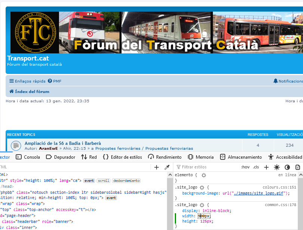The image size is (303, 230).
Task: Select the node picker eyedropper icon
Action: point(167,167)
